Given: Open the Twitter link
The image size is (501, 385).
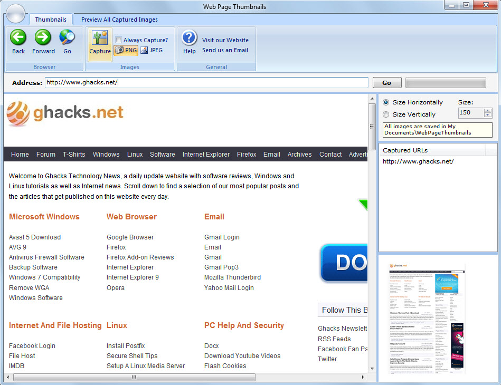Looking at the screenshot, I should [327, 359].
